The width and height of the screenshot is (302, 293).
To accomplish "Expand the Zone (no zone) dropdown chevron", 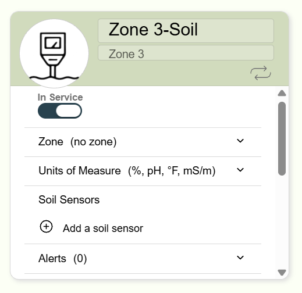I will pos(240,141).
